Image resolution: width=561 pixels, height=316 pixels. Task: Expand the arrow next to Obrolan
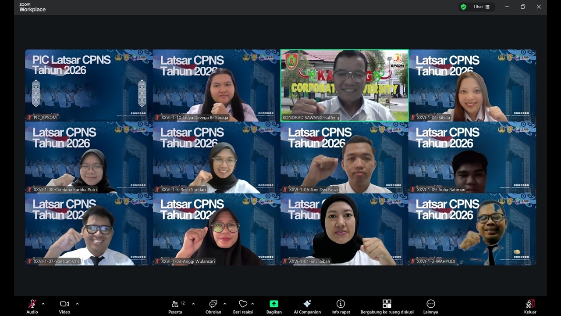[225, 304]
